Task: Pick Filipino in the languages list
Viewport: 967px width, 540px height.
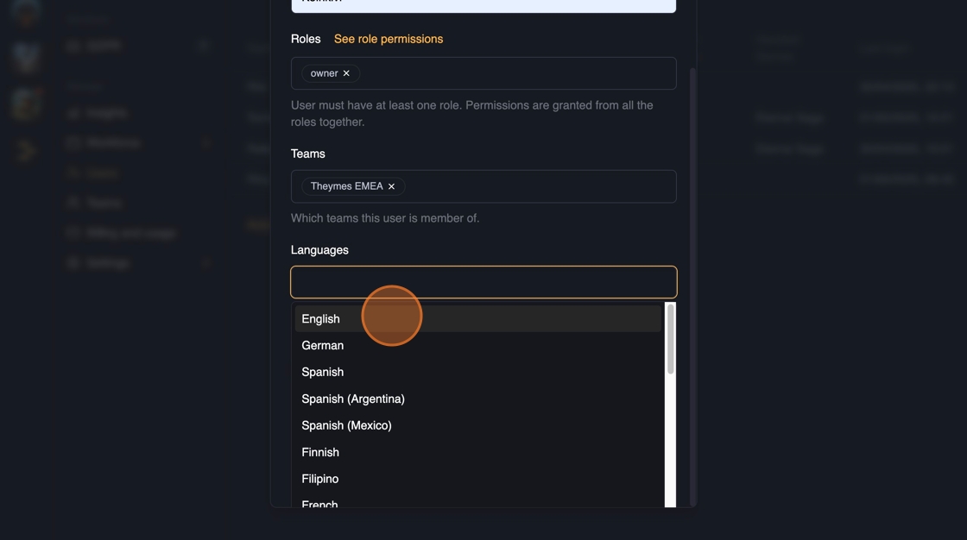Action: [x=320, y=480]
